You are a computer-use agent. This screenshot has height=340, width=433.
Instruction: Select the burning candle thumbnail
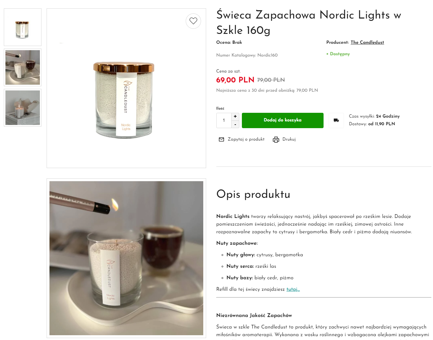pos(22,107)
